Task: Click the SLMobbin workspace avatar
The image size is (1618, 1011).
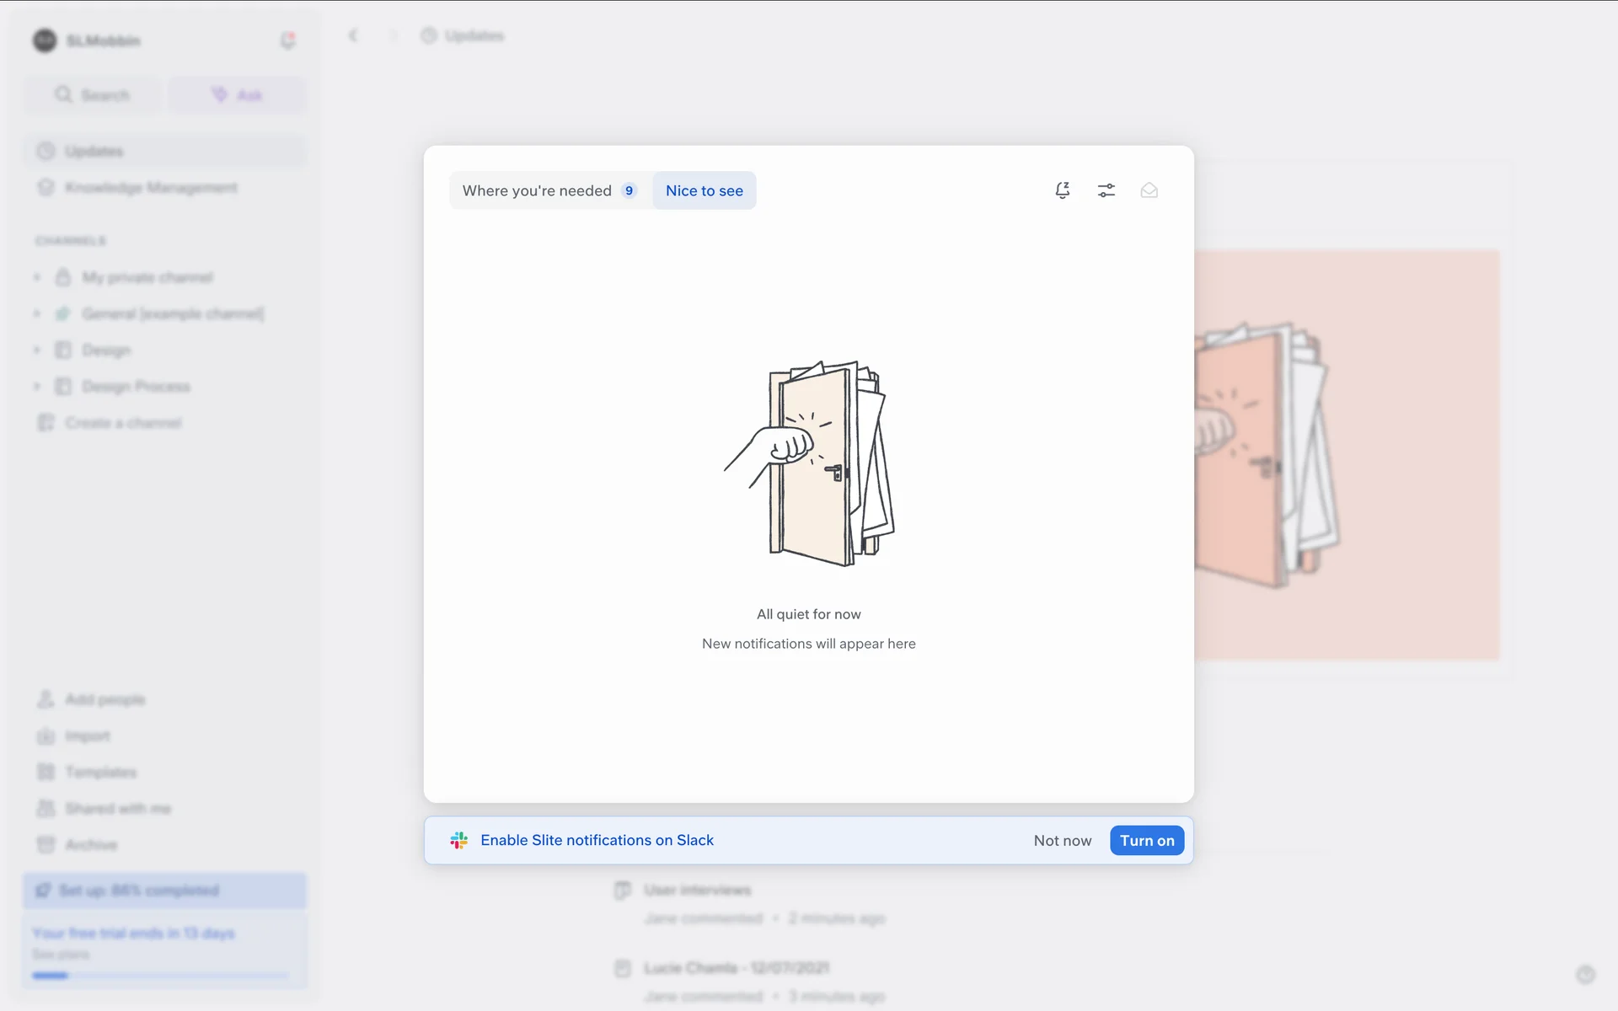Action: click(x=45, y=40)
